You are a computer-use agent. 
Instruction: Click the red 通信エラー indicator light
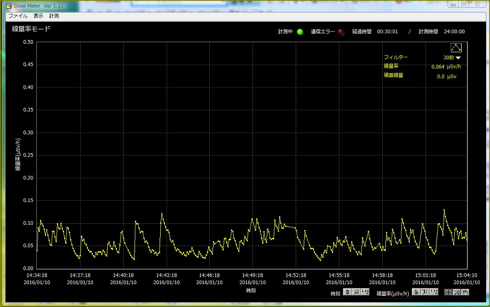tap(341, 32)
